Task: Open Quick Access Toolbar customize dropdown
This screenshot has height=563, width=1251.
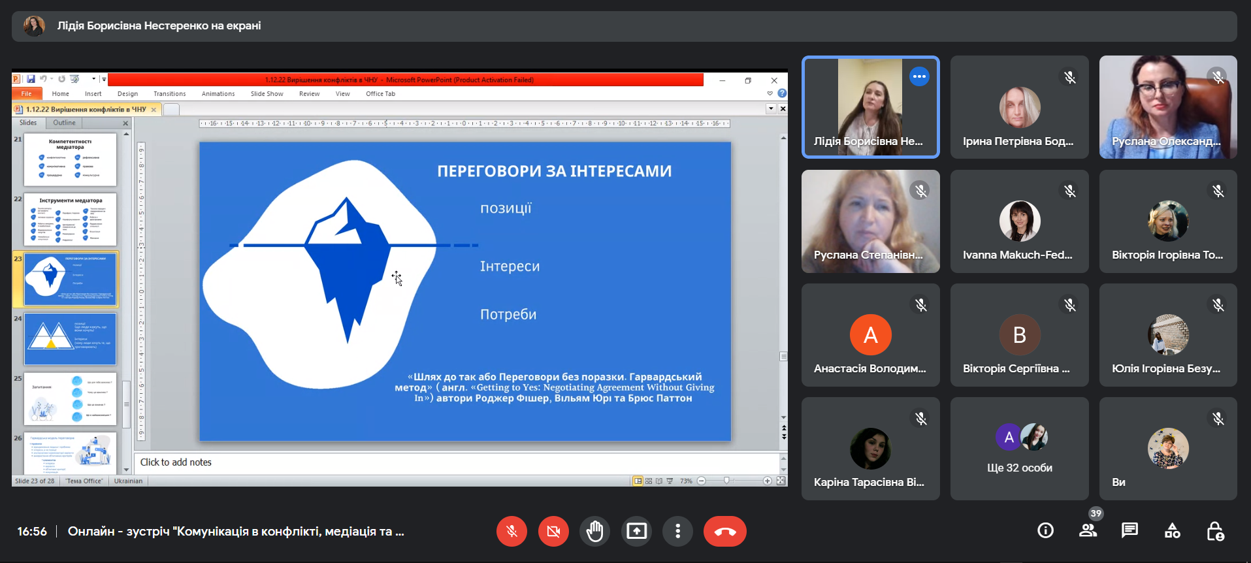Action: [x=103, y=79]
